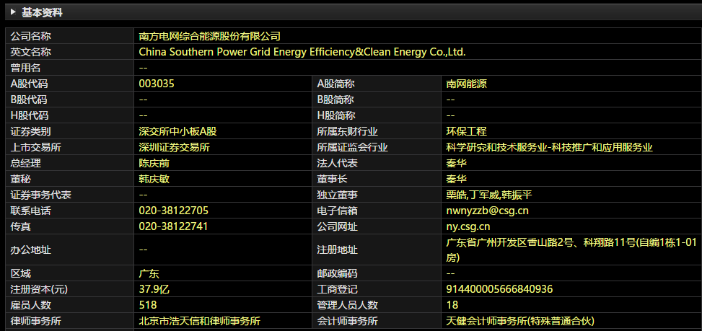Open company website ny.csg.cn

point(468,226)
